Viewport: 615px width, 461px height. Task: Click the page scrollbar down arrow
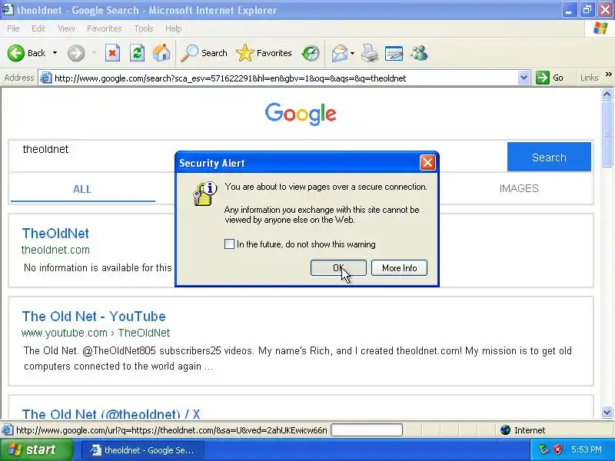pyautogui.click(x=607, y=412)
